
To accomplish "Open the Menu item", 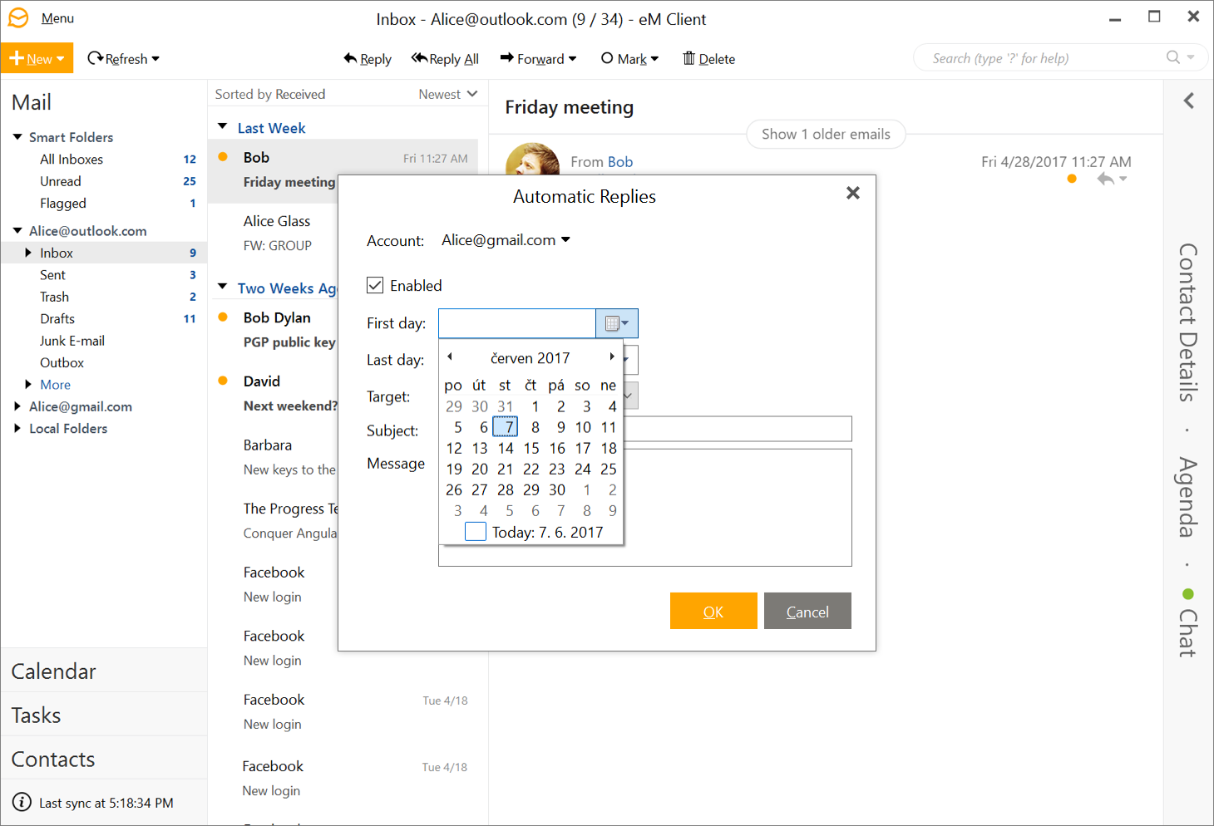I will (x=57, y=18).
